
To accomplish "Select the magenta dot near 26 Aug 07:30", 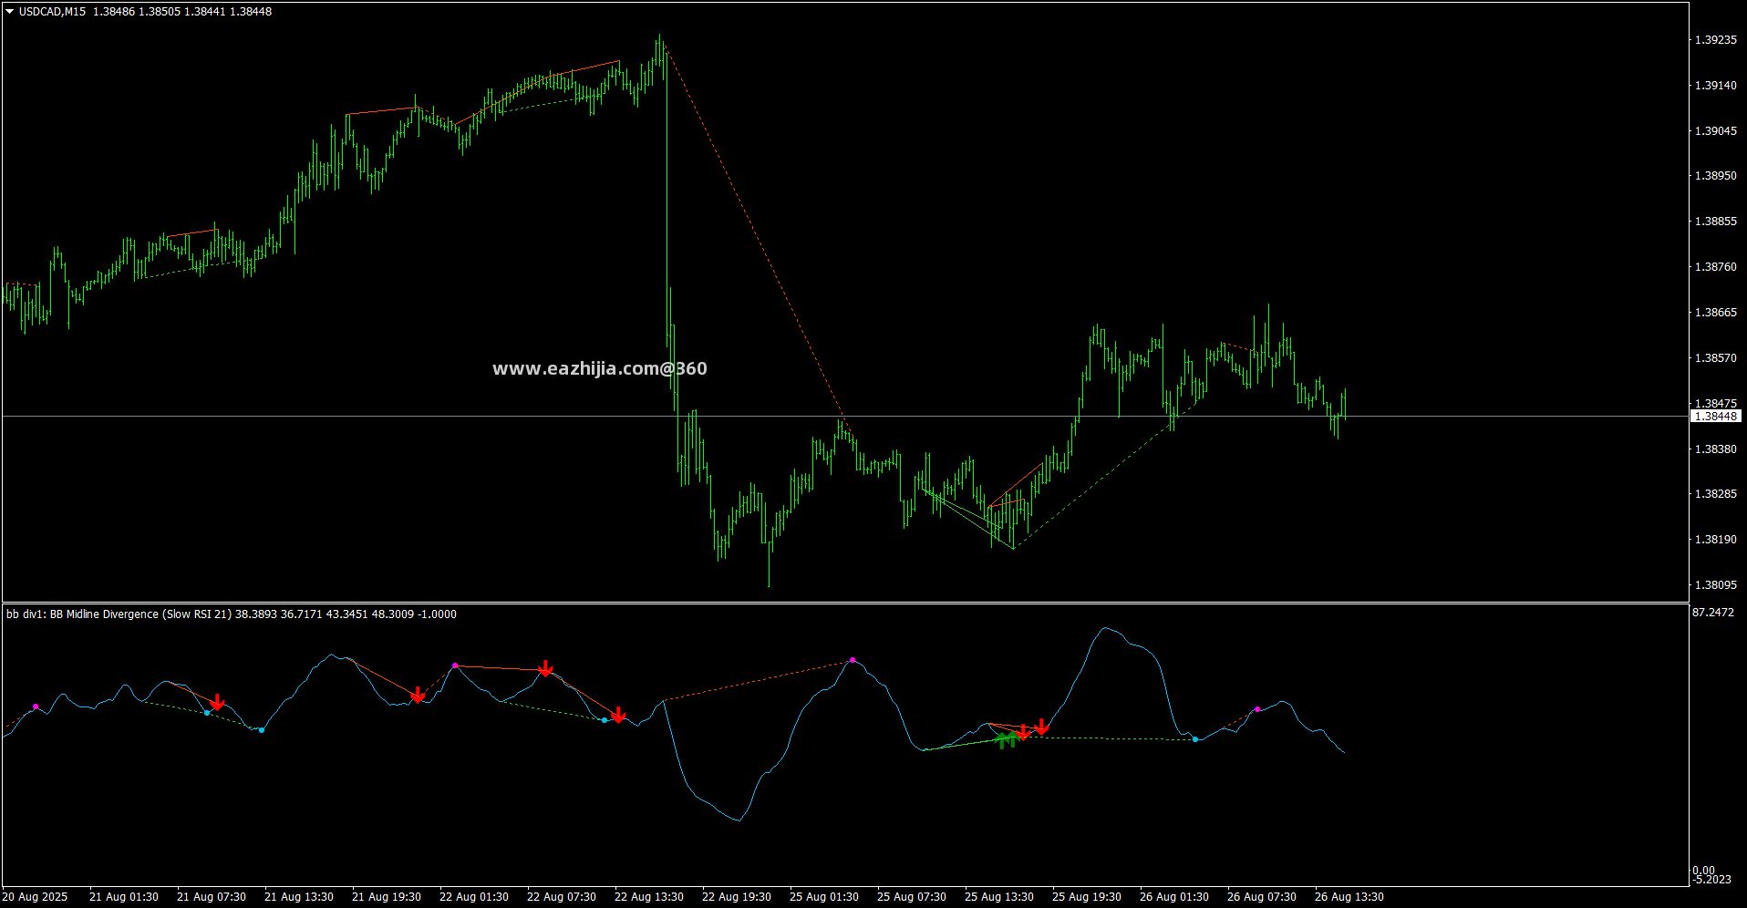I will (x=1257, y=709).
